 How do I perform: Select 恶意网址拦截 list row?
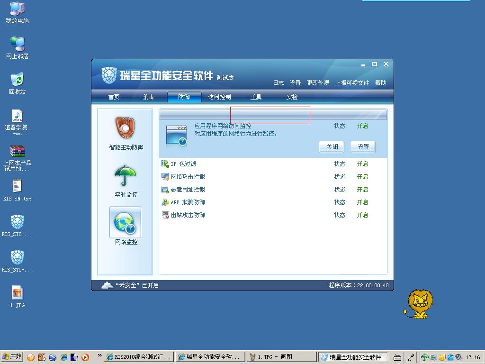click(273, 190)
